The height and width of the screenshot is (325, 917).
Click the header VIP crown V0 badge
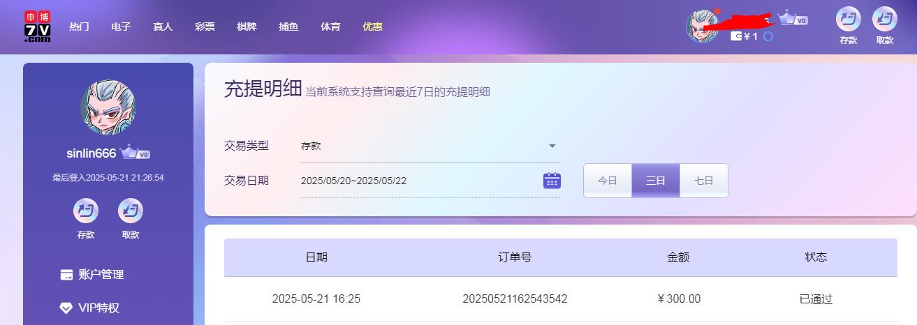793,19
